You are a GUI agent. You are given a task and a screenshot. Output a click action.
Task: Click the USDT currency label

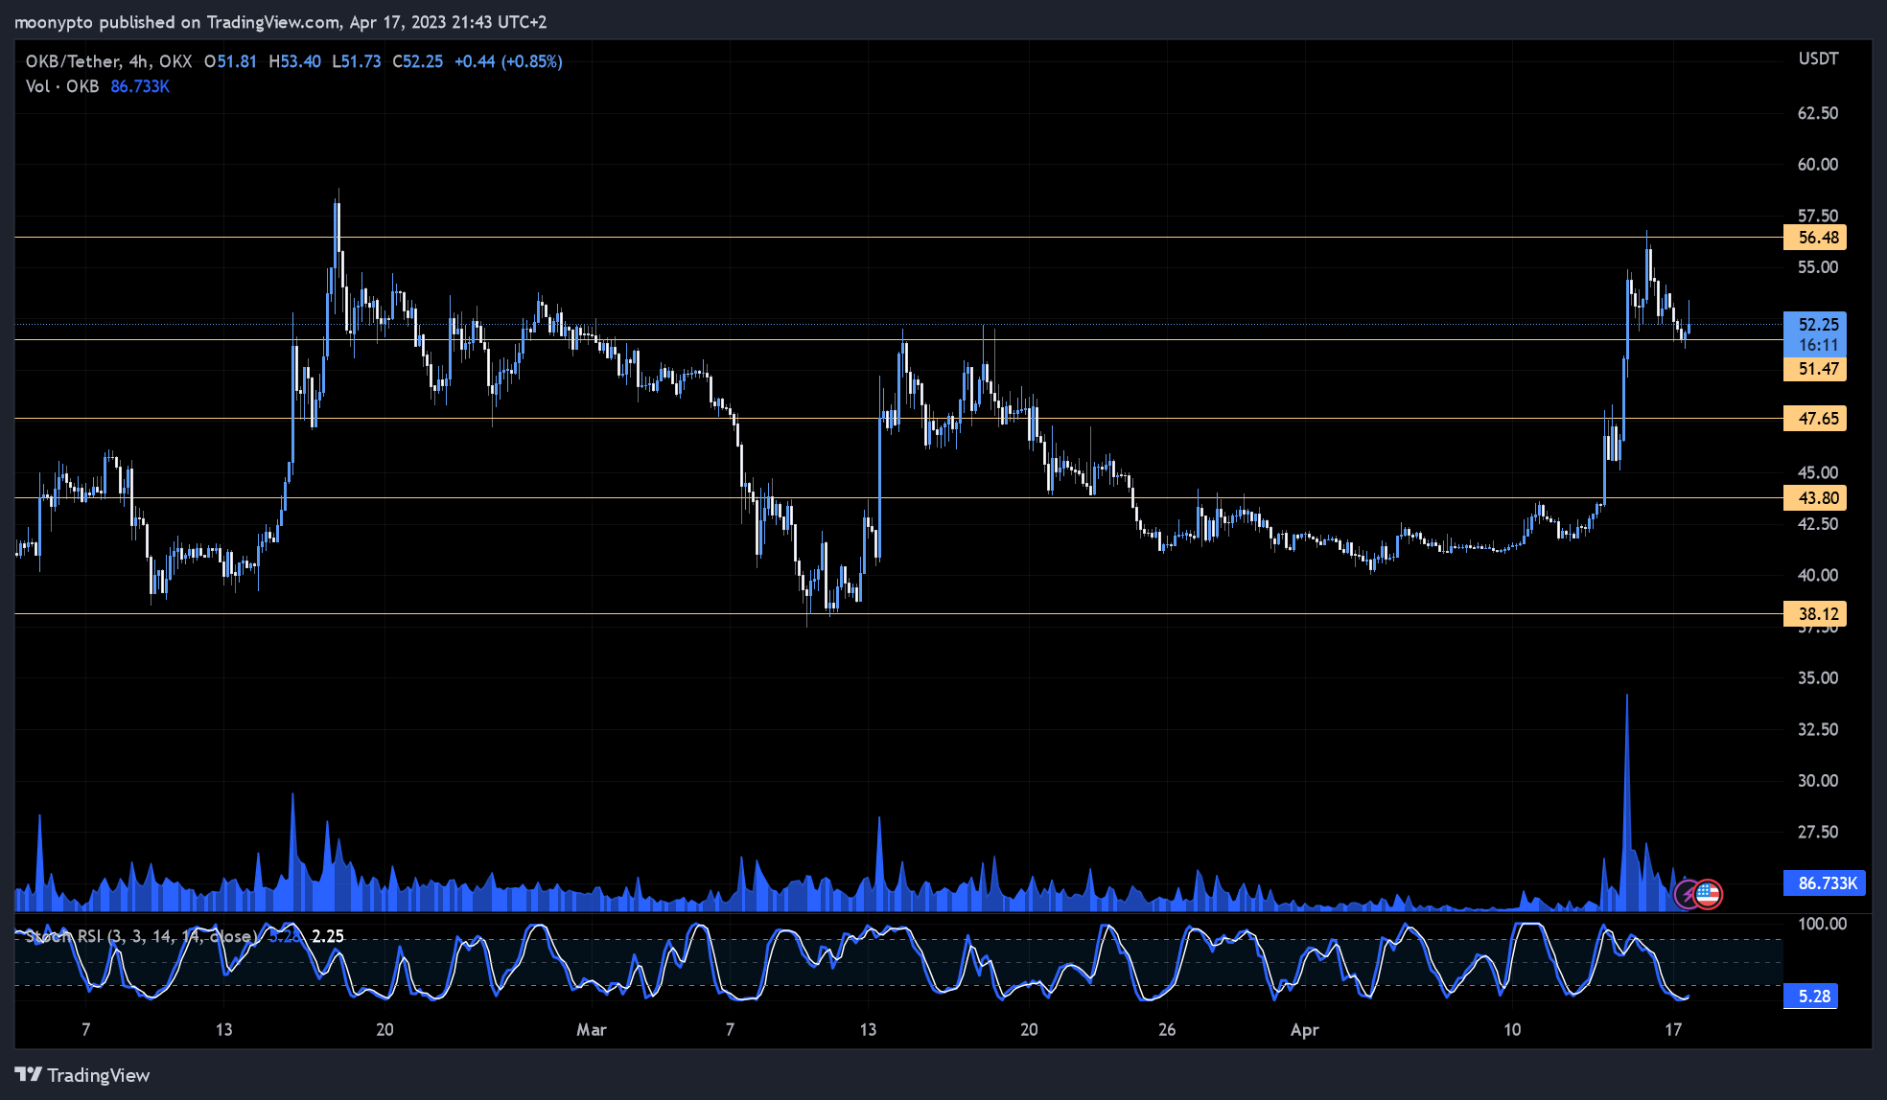tap(1818, 59)
